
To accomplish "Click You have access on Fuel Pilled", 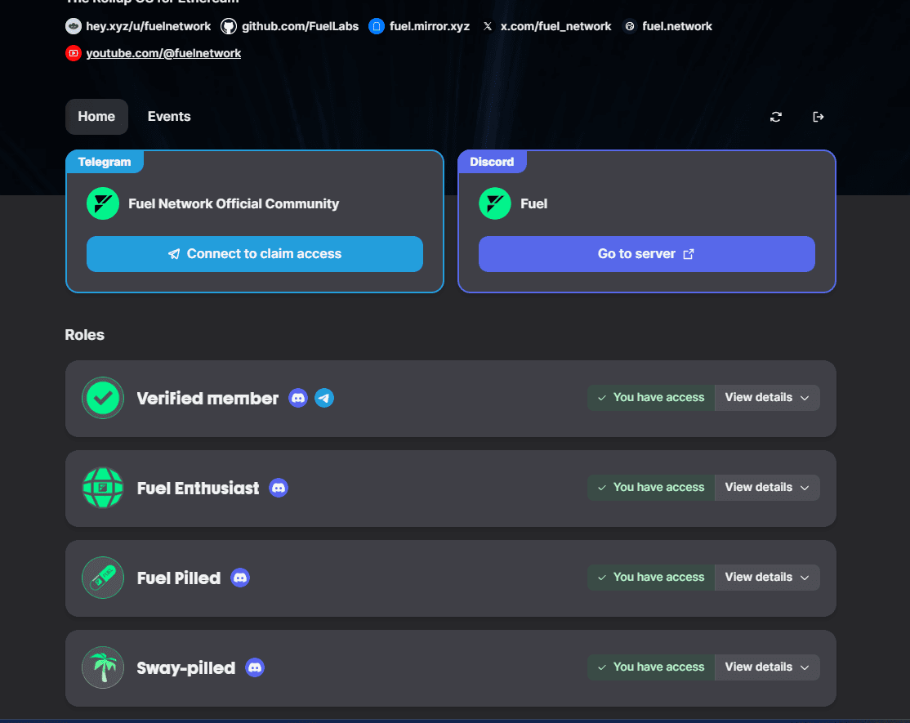I will [651, 578].
